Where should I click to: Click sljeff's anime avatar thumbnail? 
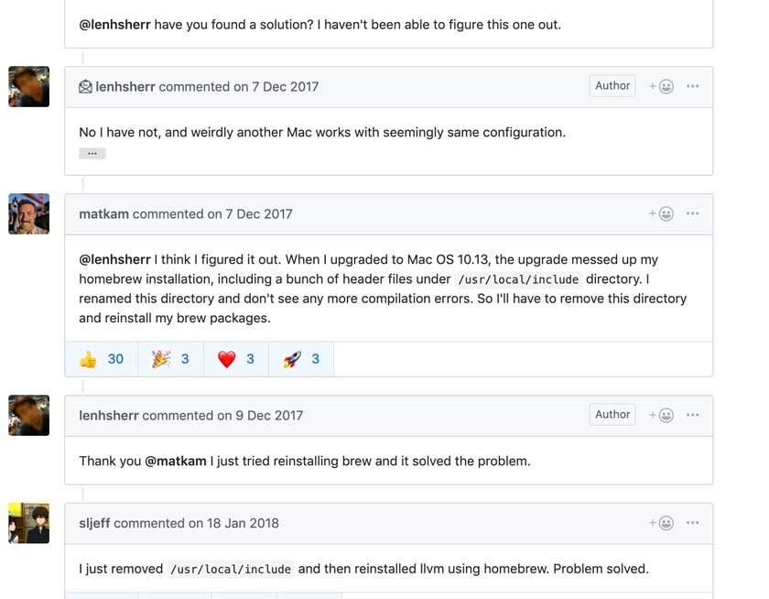click(29, 523)
